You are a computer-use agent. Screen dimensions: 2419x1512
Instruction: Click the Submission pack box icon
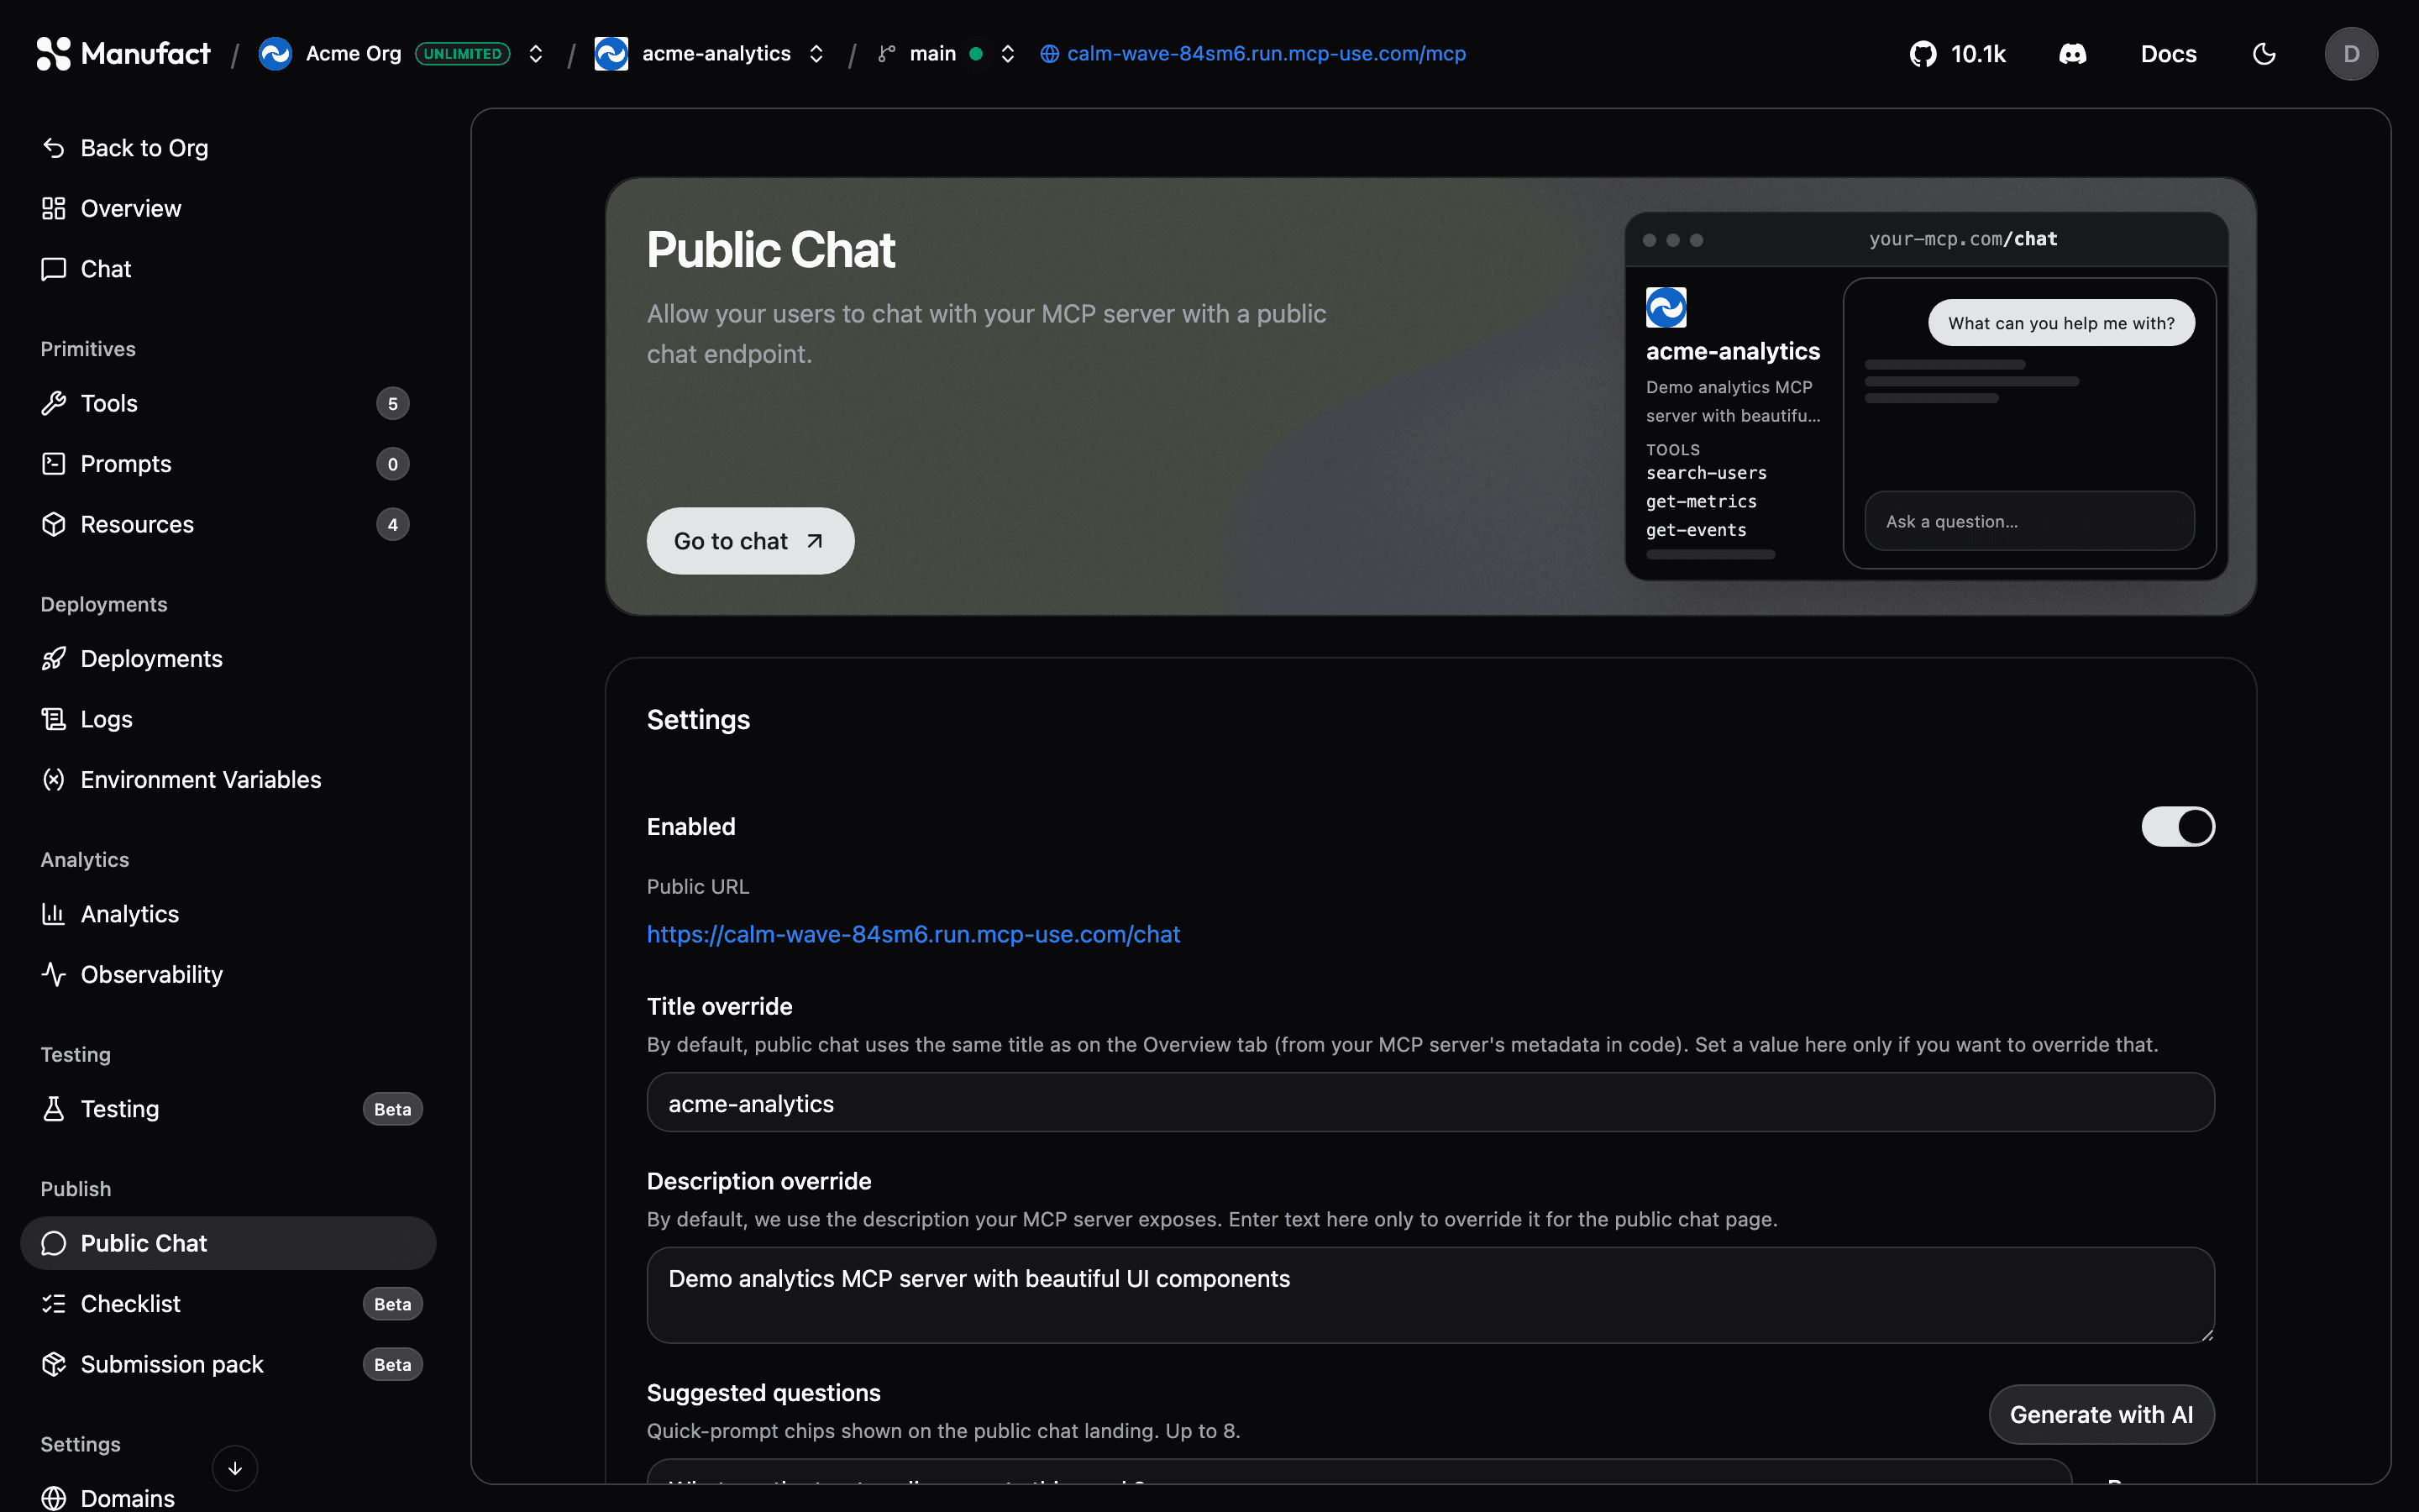tap(54, 1364)
